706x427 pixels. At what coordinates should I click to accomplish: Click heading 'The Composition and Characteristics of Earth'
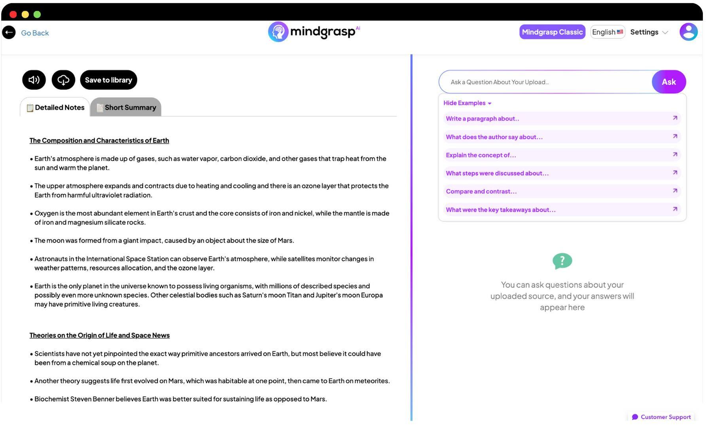[x=99, y=140]
